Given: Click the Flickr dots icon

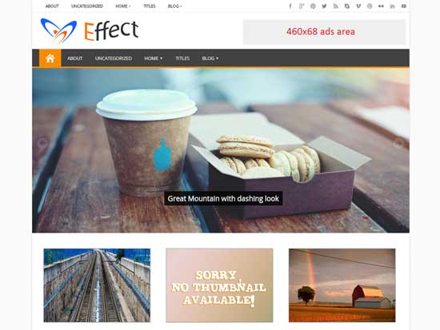Looking at the screenshot, I should pos(381,6).
